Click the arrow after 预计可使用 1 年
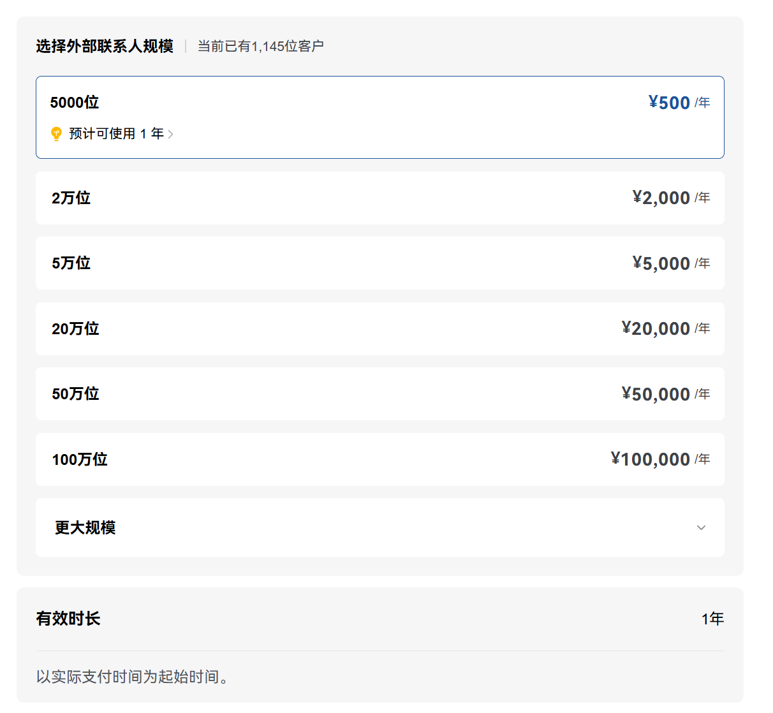Screen dimensions: 773x713 coord(171,134)
